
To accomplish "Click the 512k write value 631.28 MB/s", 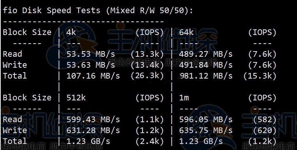I will 93,130.
